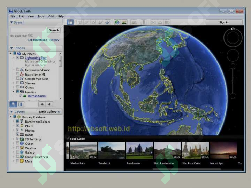Click the Get Directions link
251x188 pixels.
coord(37,40)
